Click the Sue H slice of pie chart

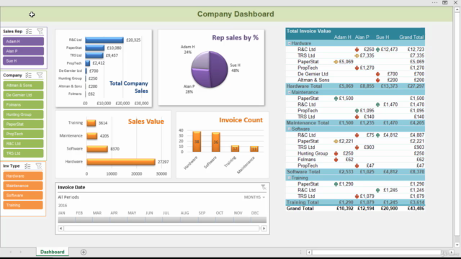[220, 69]
